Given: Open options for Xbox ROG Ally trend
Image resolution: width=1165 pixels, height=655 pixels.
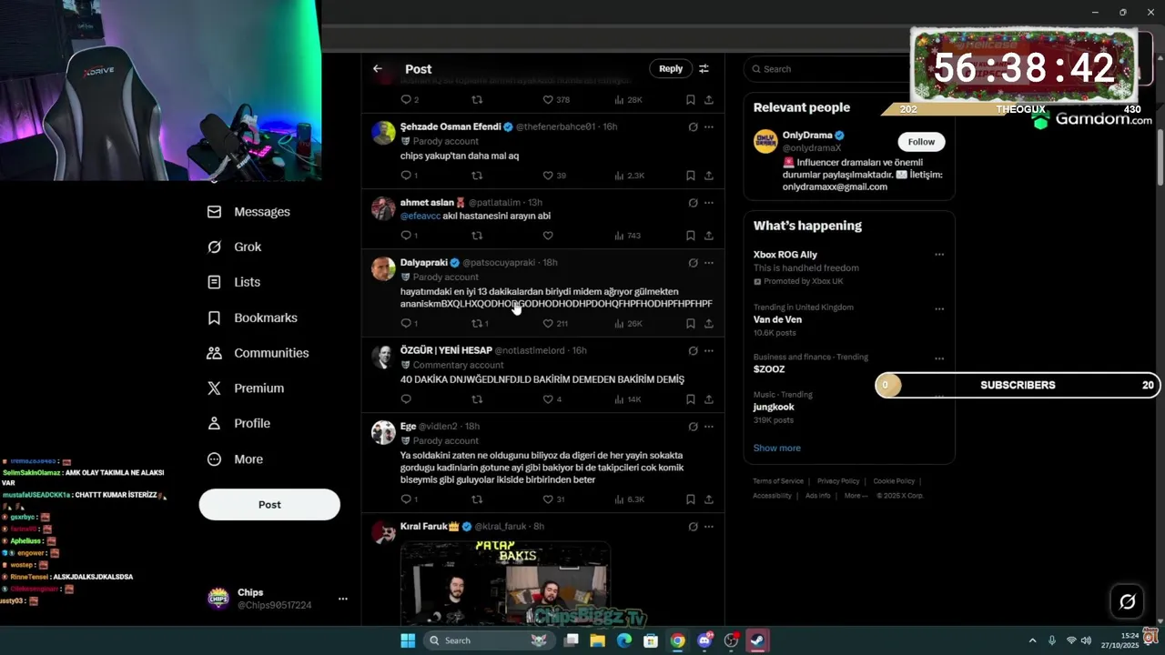Looking at the screenshot, I should [939, 255].
